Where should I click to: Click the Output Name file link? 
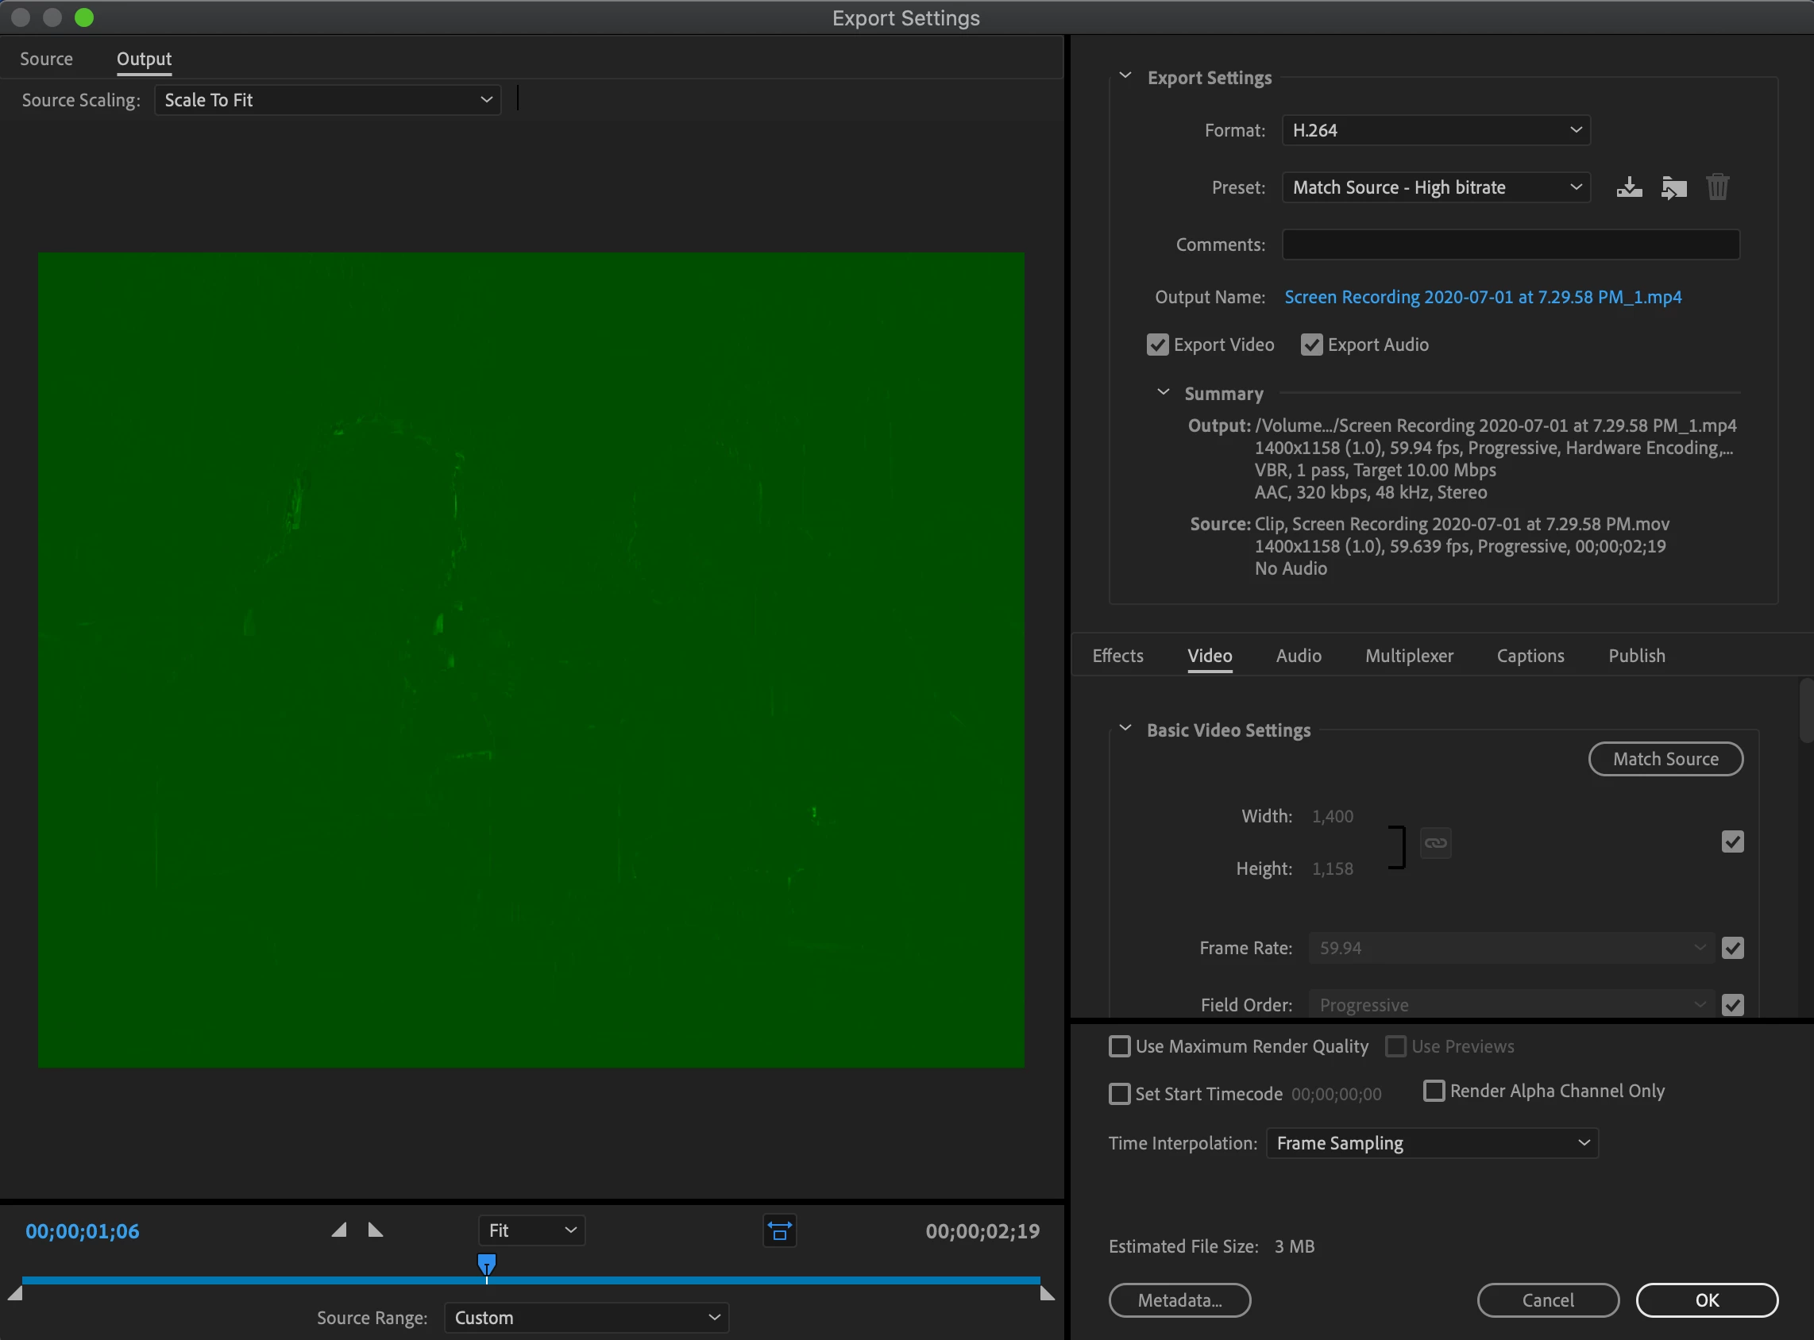tap(1482, 297)
